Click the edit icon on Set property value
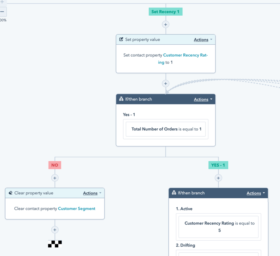This screenshot has width=280, height=256. [x=121, y=39]
